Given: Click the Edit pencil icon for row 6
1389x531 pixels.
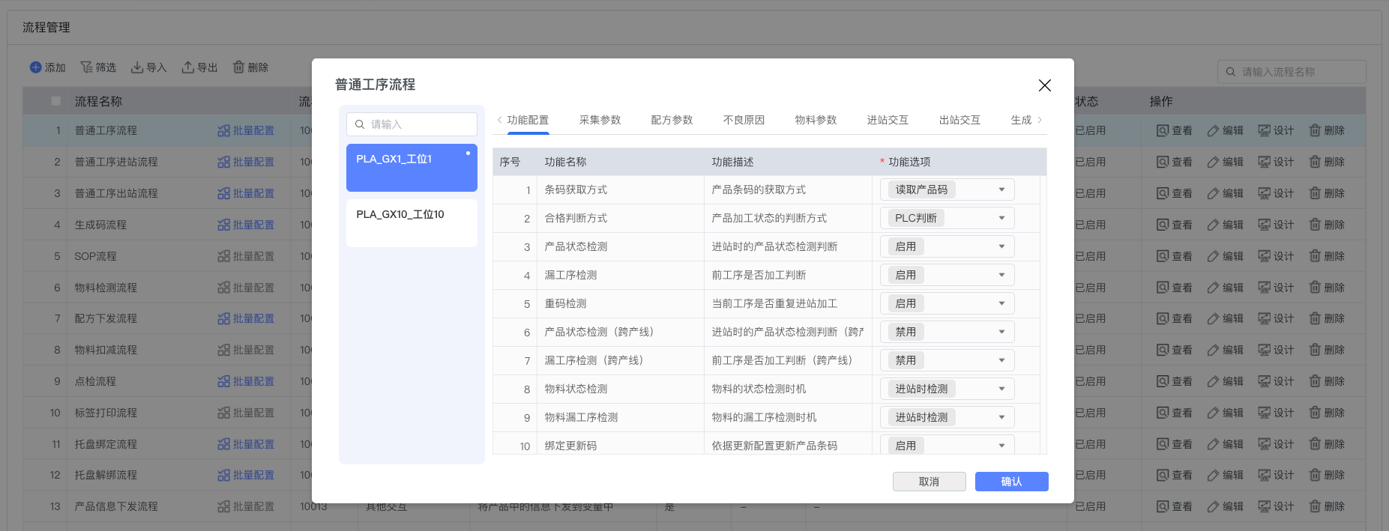Looking at the screenshot, I should 1213,288.
